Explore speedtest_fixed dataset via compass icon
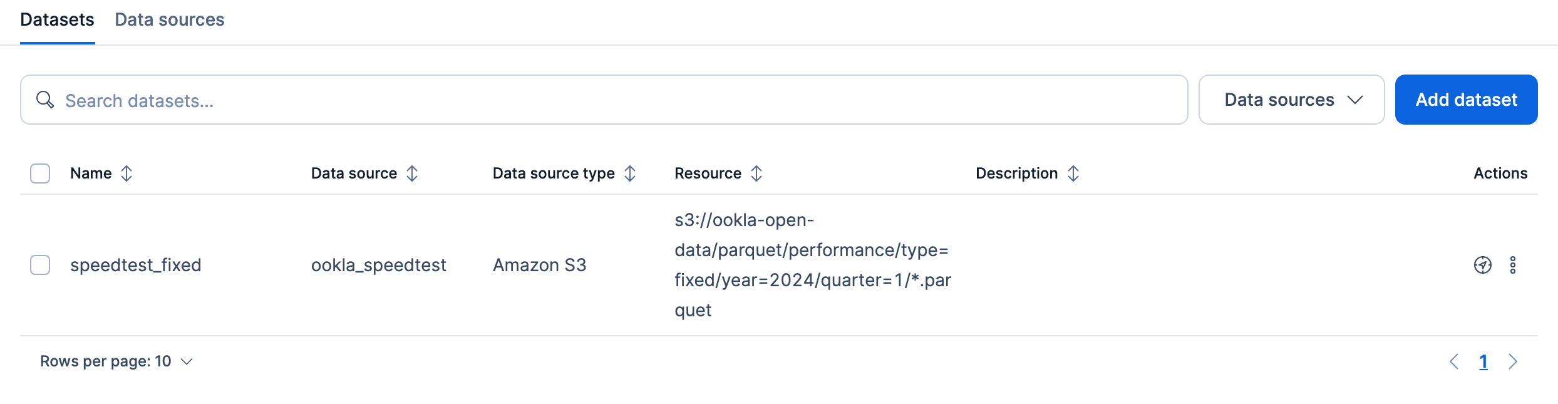1558x404 pixels. [1483, 265]
